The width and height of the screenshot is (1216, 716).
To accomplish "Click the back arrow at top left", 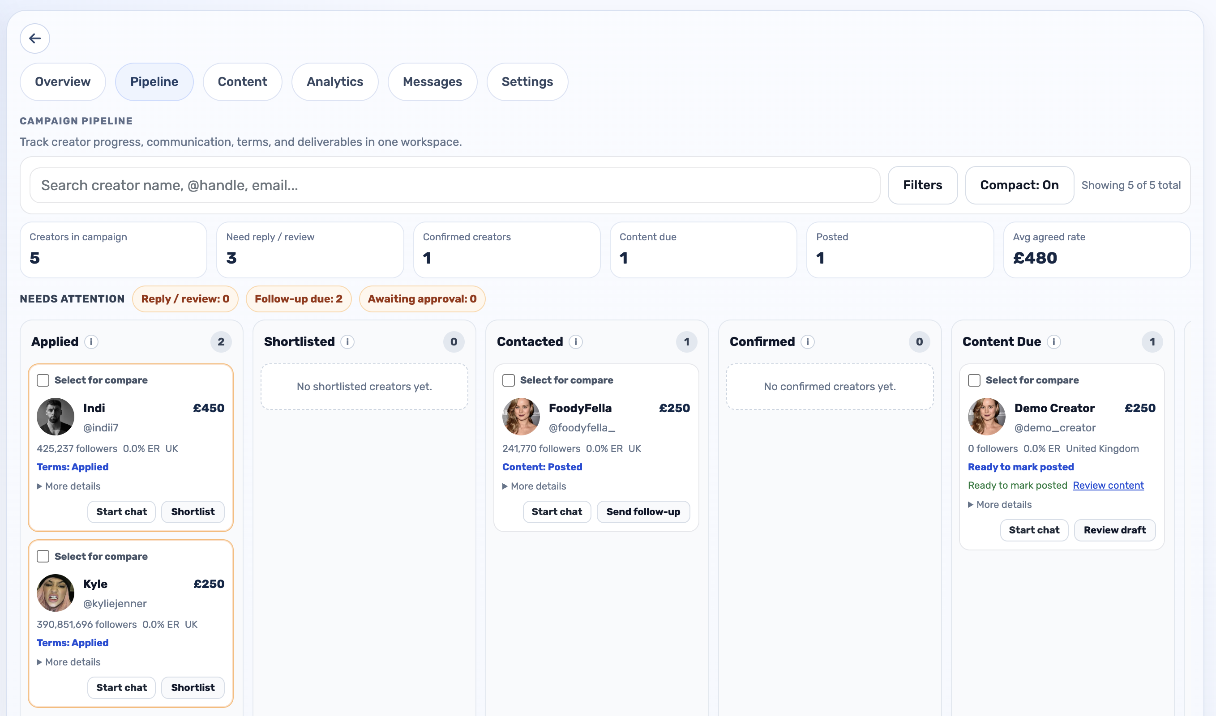I will (x=34, y=38).
